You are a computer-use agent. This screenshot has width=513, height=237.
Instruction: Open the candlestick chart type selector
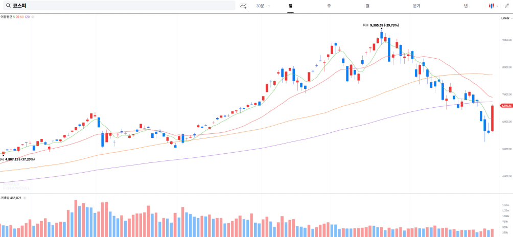(492, 6)
